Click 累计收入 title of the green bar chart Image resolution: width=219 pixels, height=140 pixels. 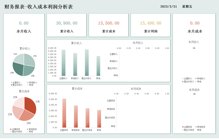point(76,43)
